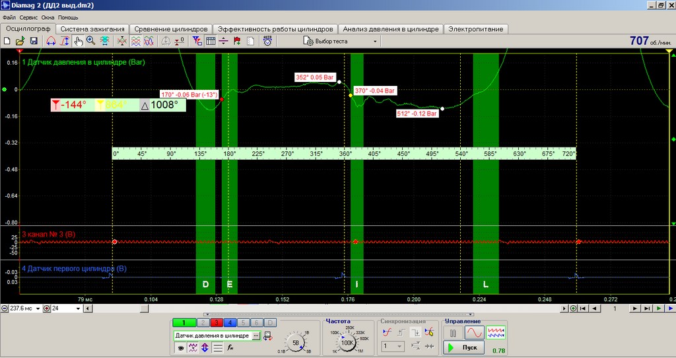This screenshot has width=676, height=358.
Task: Select gray channel 5 button
Action: point(243,322)
